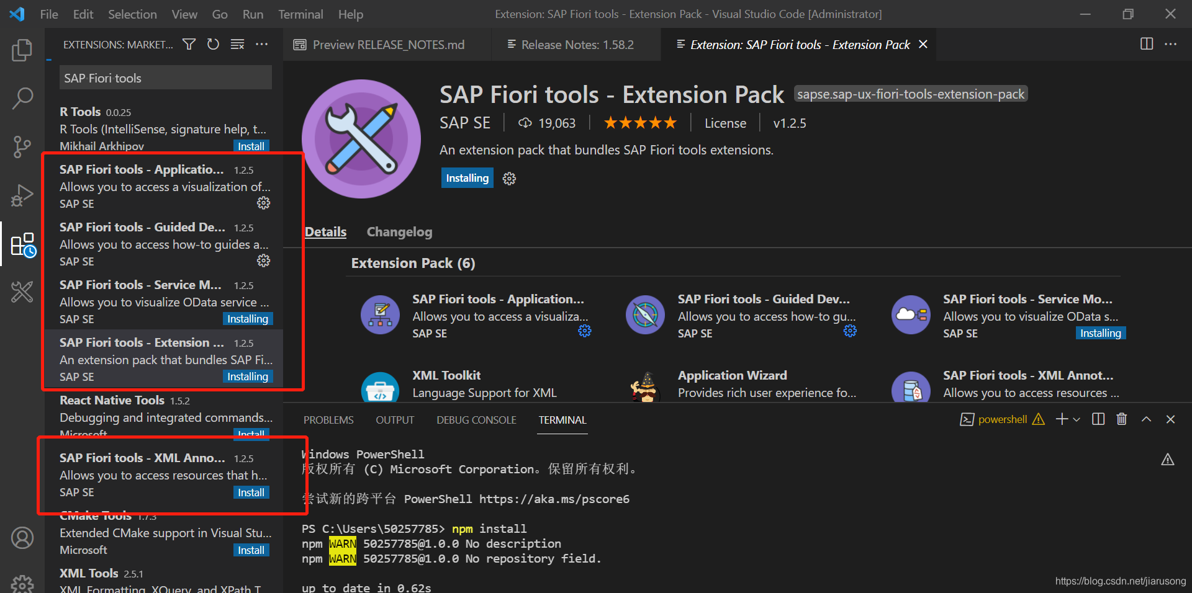
Task: Switch to the DEBUG CONSOLE tab
Action: pyautogui.click(x=476, y=420)
